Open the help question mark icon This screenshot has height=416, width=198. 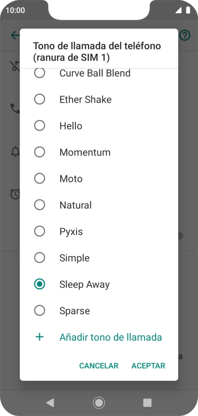point(185,35)
